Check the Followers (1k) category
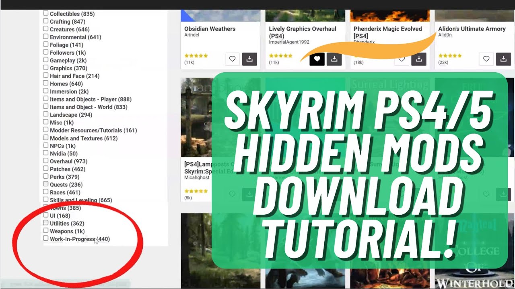 (46, 52)
